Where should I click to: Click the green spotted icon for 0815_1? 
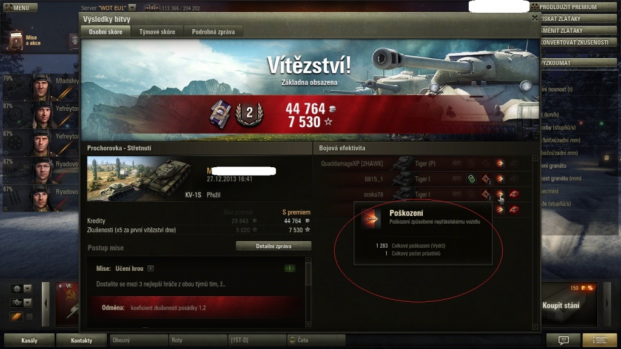471,179
